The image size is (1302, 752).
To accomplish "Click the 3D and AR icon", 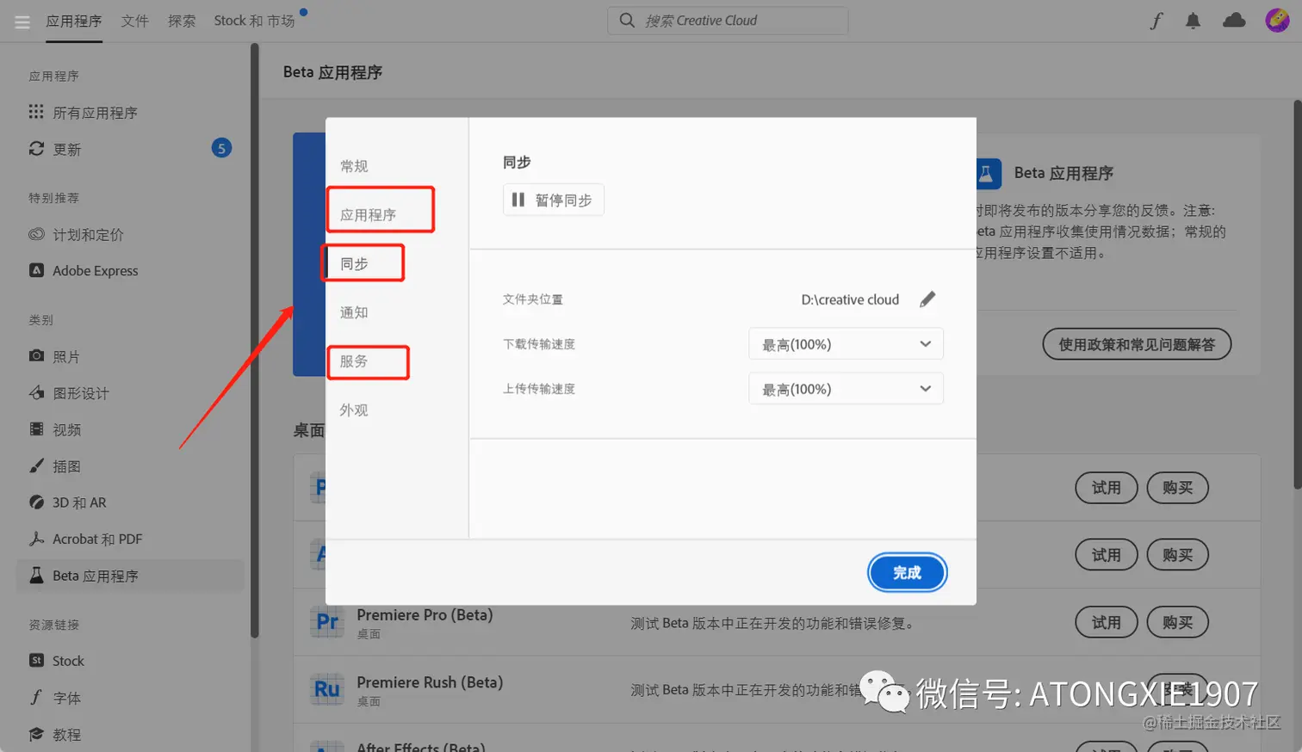I will click(36, 502).
